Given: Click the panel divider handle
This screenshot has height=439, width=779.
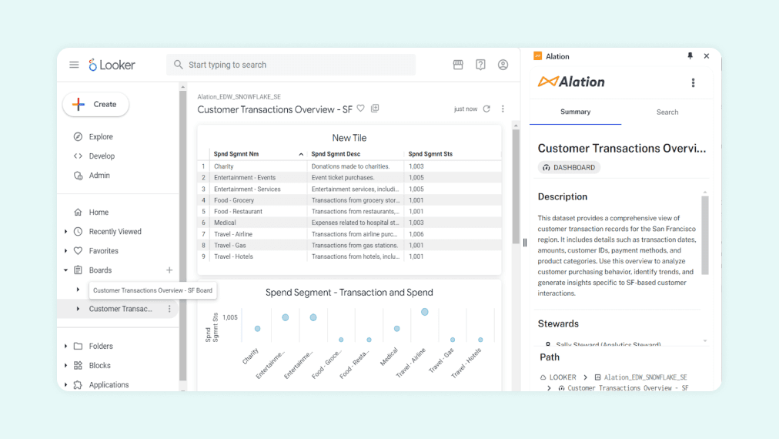Looking at the screenshot, I should (x=525, y=243).
